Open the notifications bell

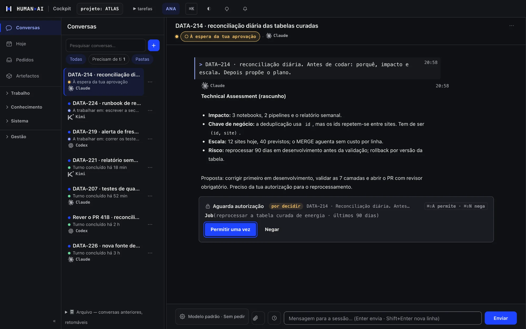coord(245,9)
